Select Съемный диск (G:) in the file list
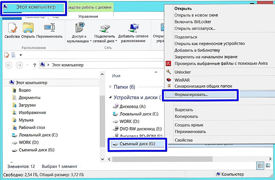Screen dimensions: 275x180 pos(137,144)
